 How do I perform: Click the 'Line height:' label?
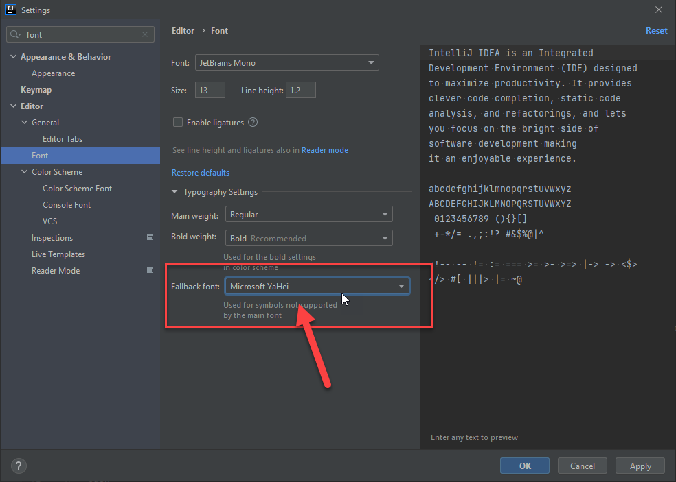click(262, 91)
